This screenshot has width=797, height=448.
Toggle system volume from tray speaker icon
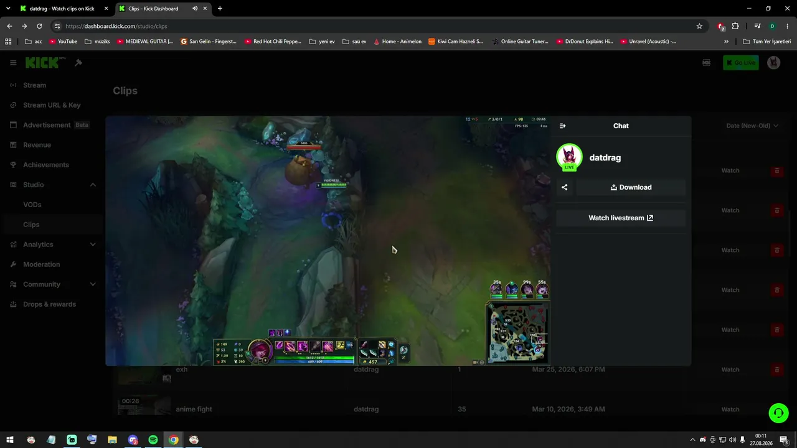point(732,440)
